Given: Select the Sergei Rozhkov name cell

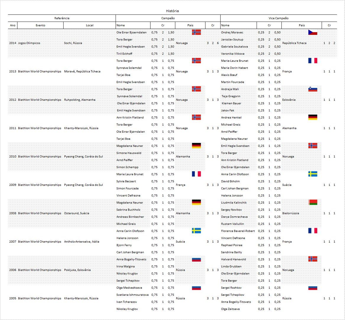Looking at the screenshot, I should (x=231, y=288).
